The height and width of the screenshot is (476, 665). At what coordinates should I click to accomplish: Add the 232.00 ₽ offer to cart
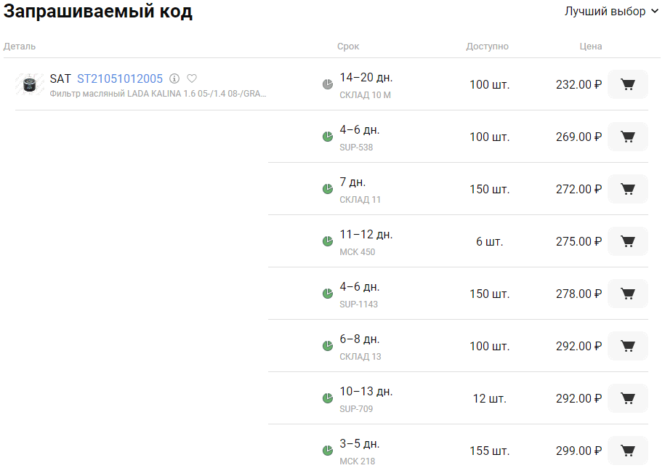point(628,84)
